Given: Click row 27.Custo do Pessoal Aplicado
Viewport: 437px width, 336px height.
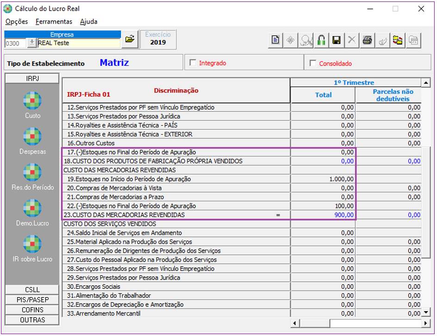Looking at the screenshot, I should click(176, 259).
